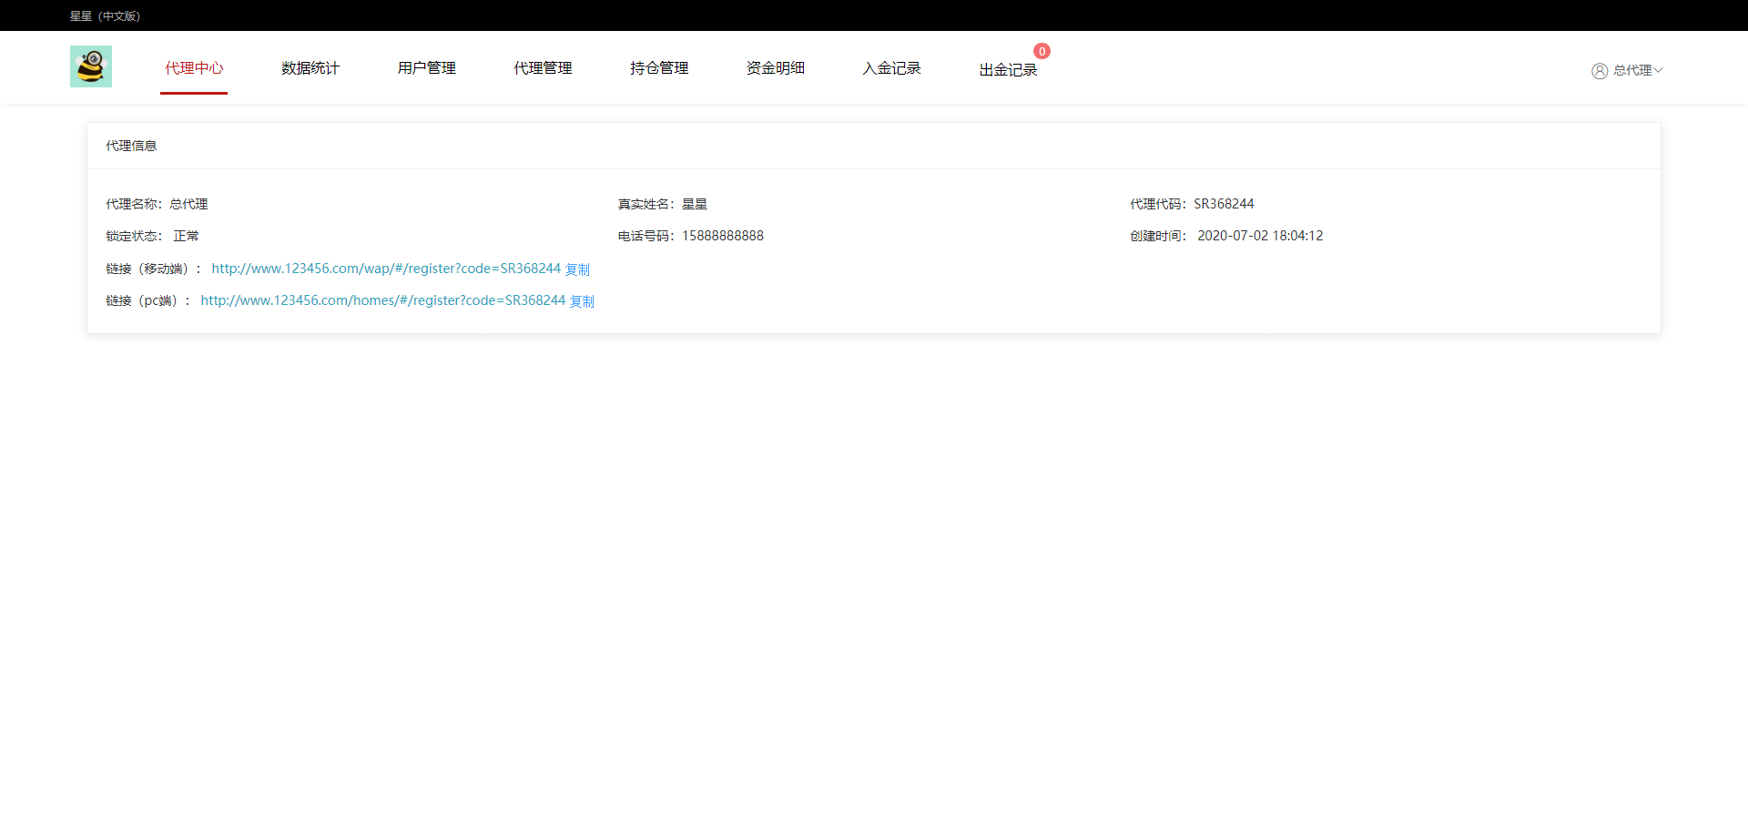
Task: Click 星星（中文版） in the top title bar
Action: coord(104,15)
